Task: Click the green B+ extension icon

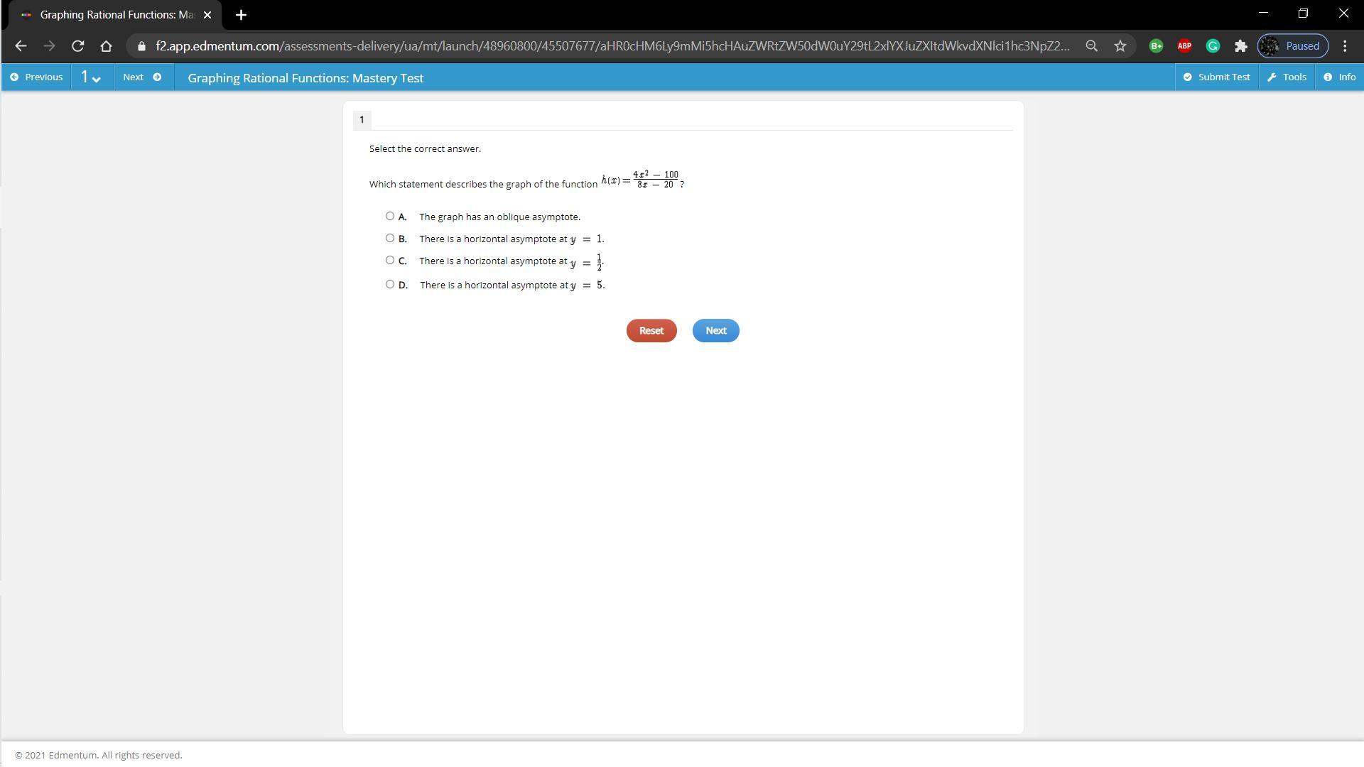Action: pyautogui.click(x=1156, y=46)
